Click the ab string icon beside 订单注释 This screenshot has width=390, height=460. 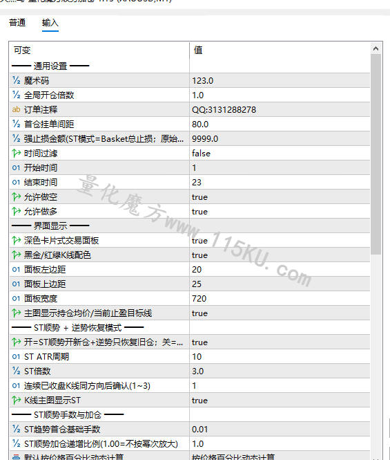(x=16, y=109)
